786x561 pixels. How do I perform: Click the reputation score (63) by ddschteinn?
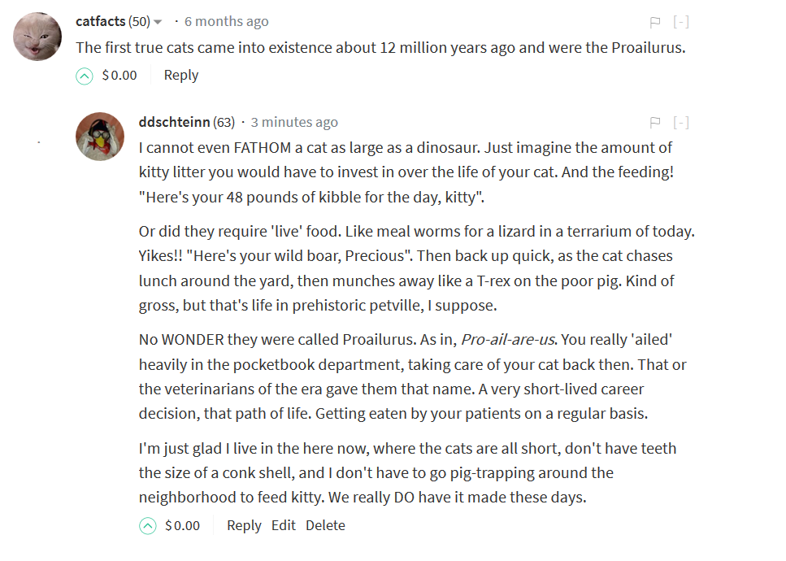224,122
